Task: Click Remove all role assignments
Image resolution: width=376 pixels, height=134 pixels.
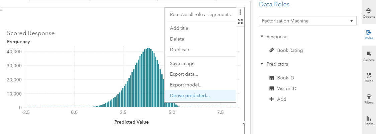Action: [x=200, y=14]
